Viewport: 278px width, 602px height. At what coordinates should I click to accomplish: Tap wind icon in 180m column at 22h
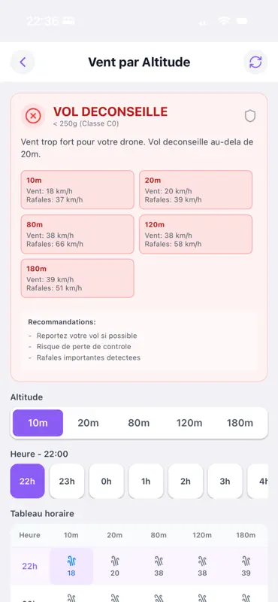(x=246, y=561)
